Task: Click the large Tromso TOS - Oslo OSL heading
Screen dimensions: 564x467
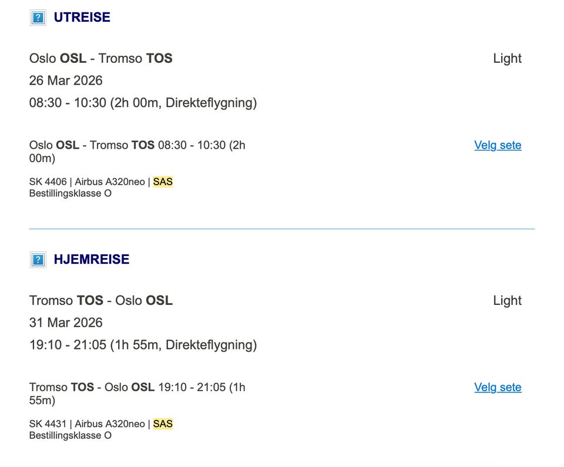Action: 100,301
